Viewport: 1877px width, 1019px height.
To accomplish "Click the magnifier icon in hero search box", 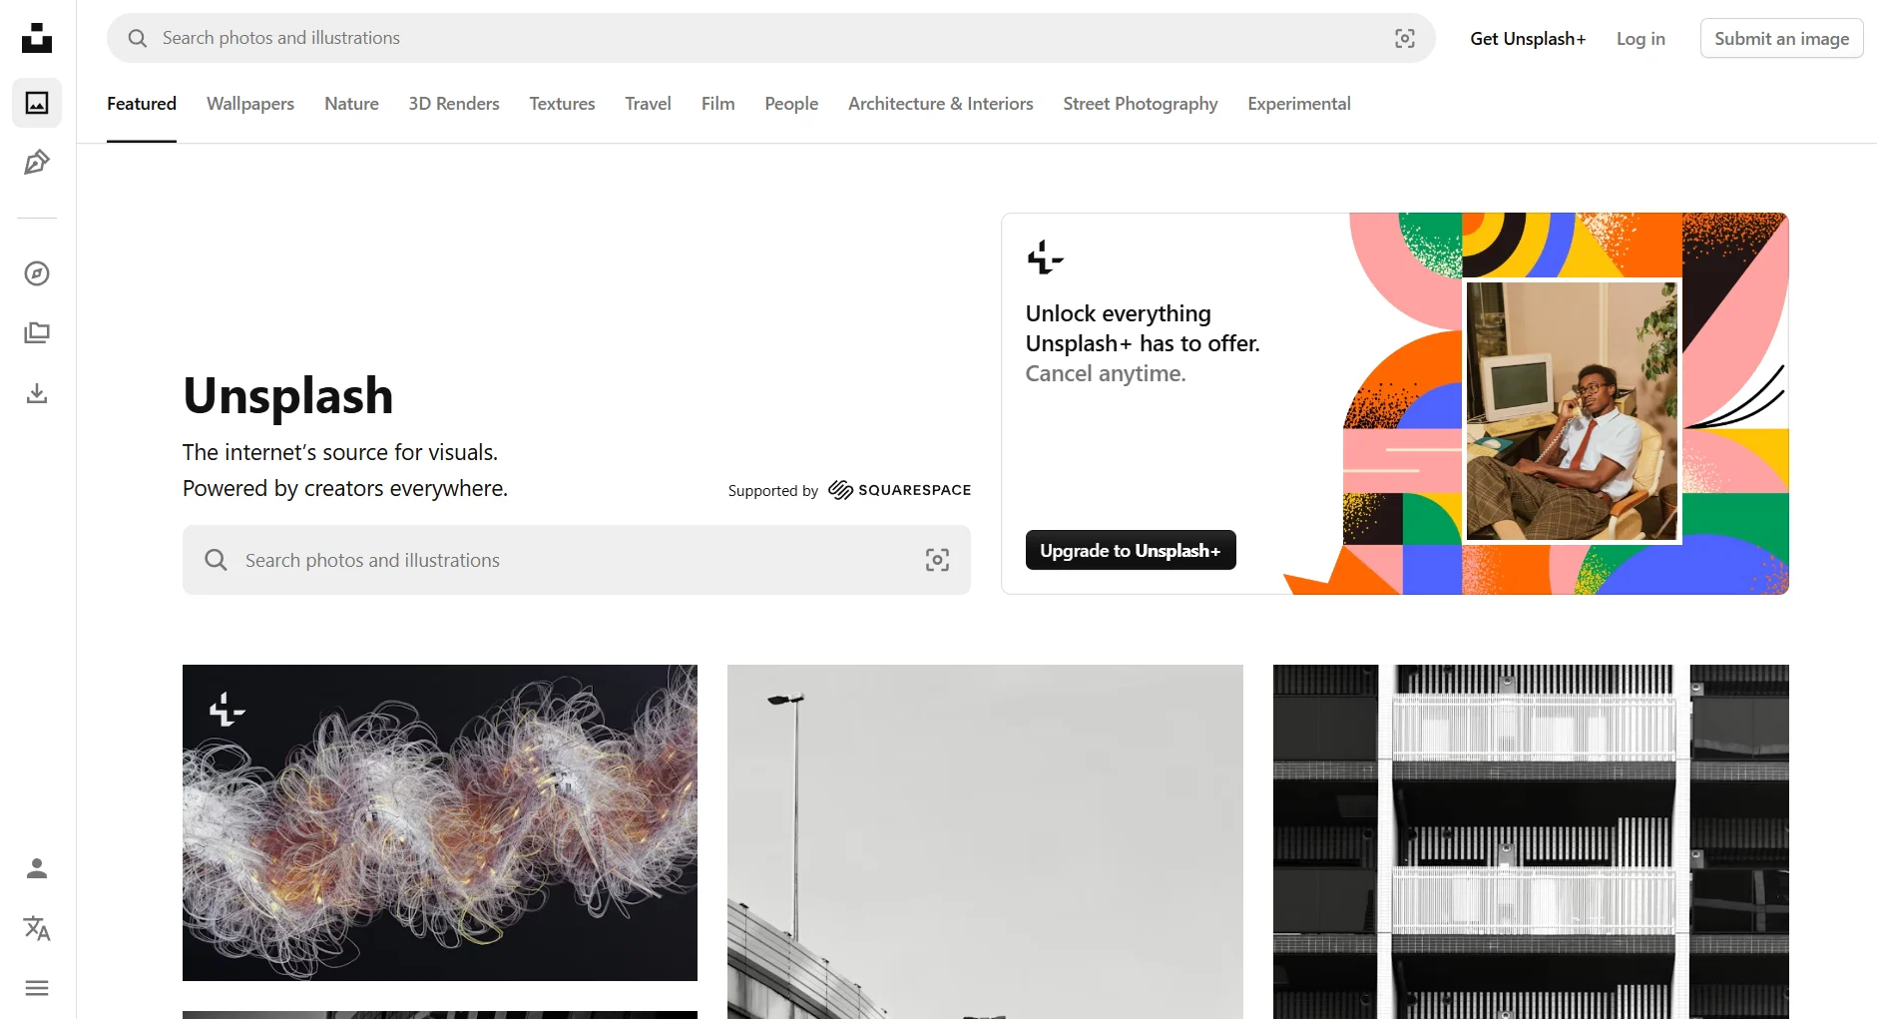I will pyautogui.click(x=216, y=560).
